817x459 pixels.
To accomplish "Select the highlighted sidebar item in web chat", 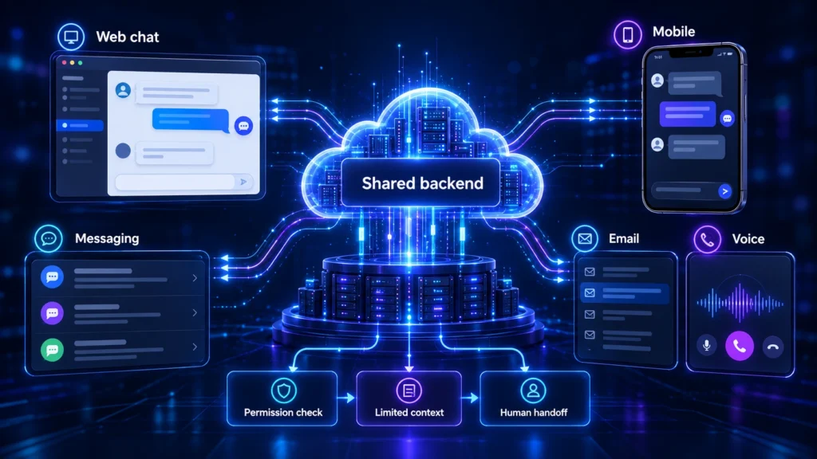I will [x=80, y=125].
